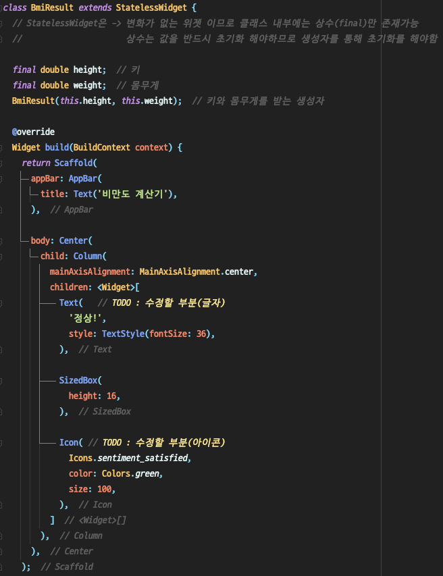Click the "BmiResult(" constructor name
This screenshot has width=443, height=576.
tap(35, 101)
